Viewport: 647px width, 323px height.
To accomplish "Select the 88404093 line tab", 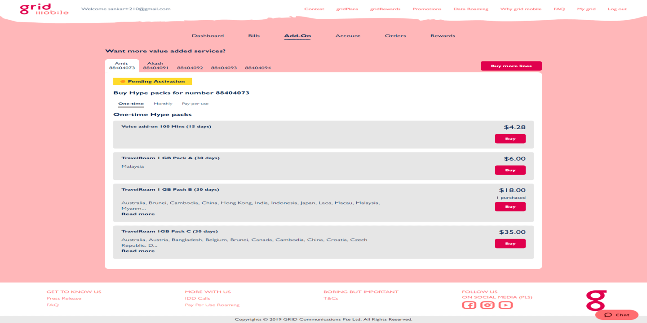I will 224,68.
